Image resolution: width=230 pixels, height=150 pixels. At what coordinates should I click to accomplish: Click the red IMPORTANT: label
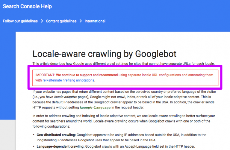point(45,75)
